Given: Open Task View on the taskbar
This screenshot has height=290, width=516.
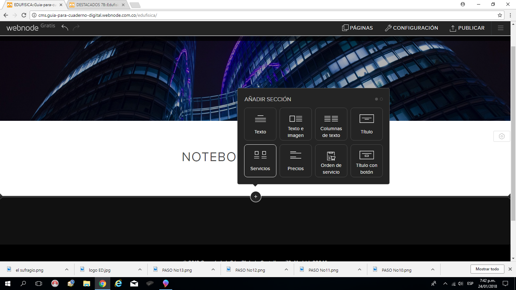Looking at the screenshot, I should [x=39, y=284].
